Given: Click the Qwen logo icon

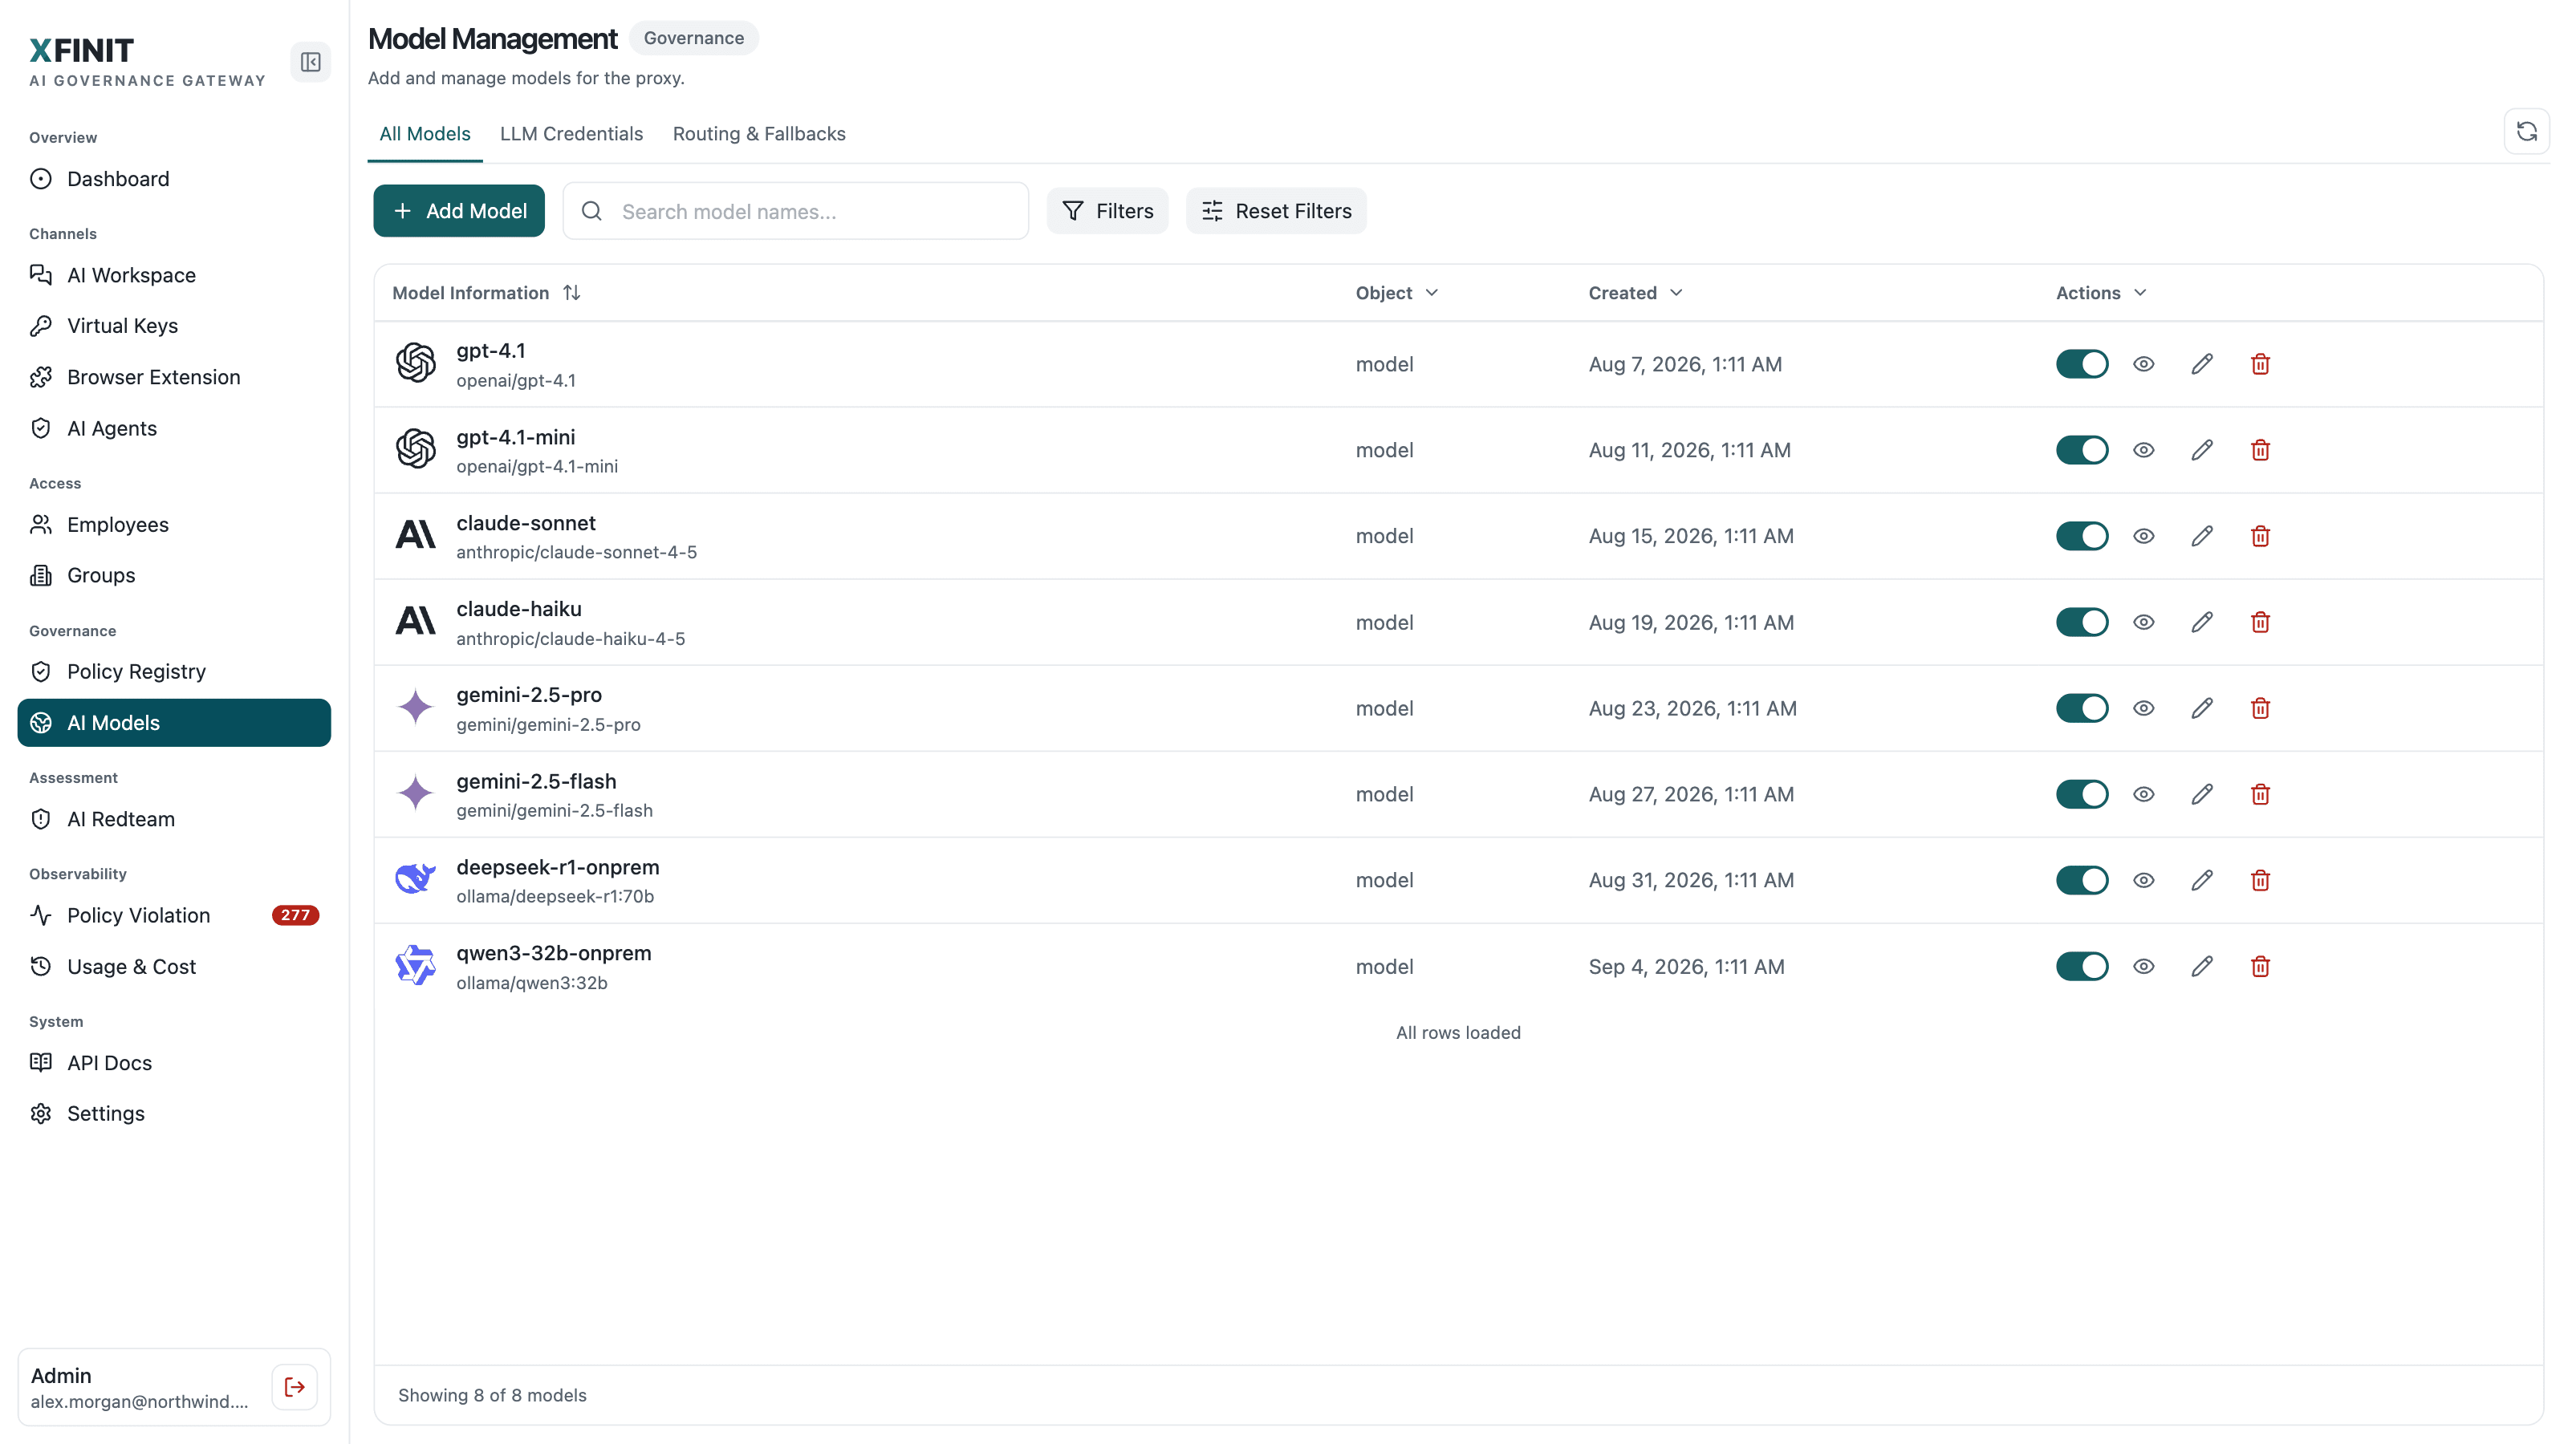Looking at the screenshot, I should tap(416, 964).
